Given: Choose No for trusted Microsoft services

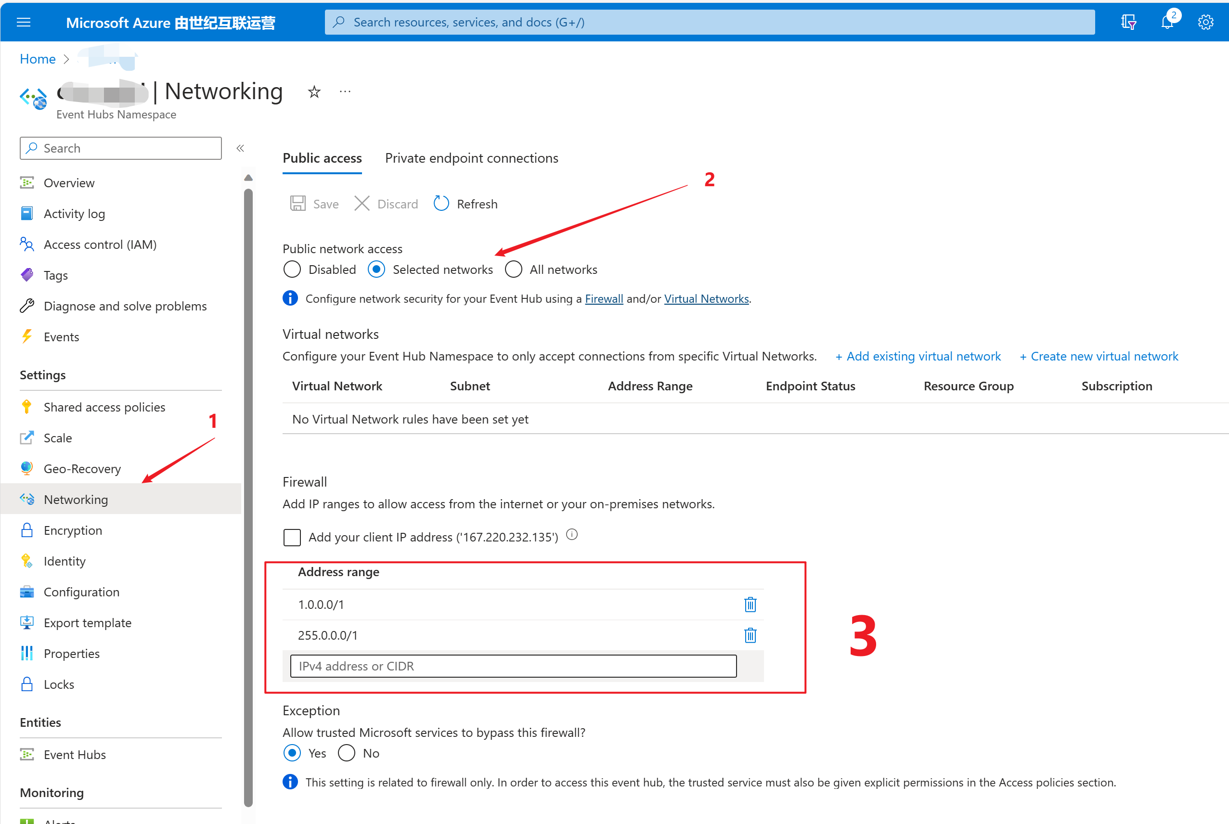Looking at the screenshot, I should tap(347, 753).
